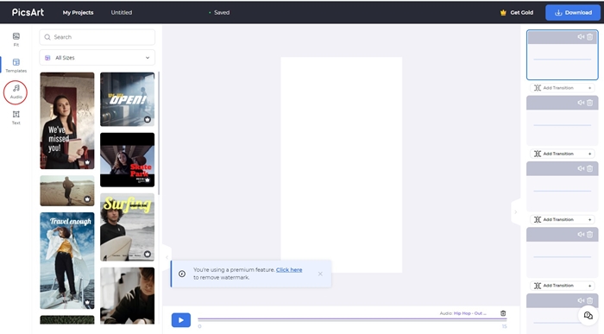Viewport: 604px width, 334px height.
Task: Delete the fifth clip with trash icon
Action: (589, 300)
